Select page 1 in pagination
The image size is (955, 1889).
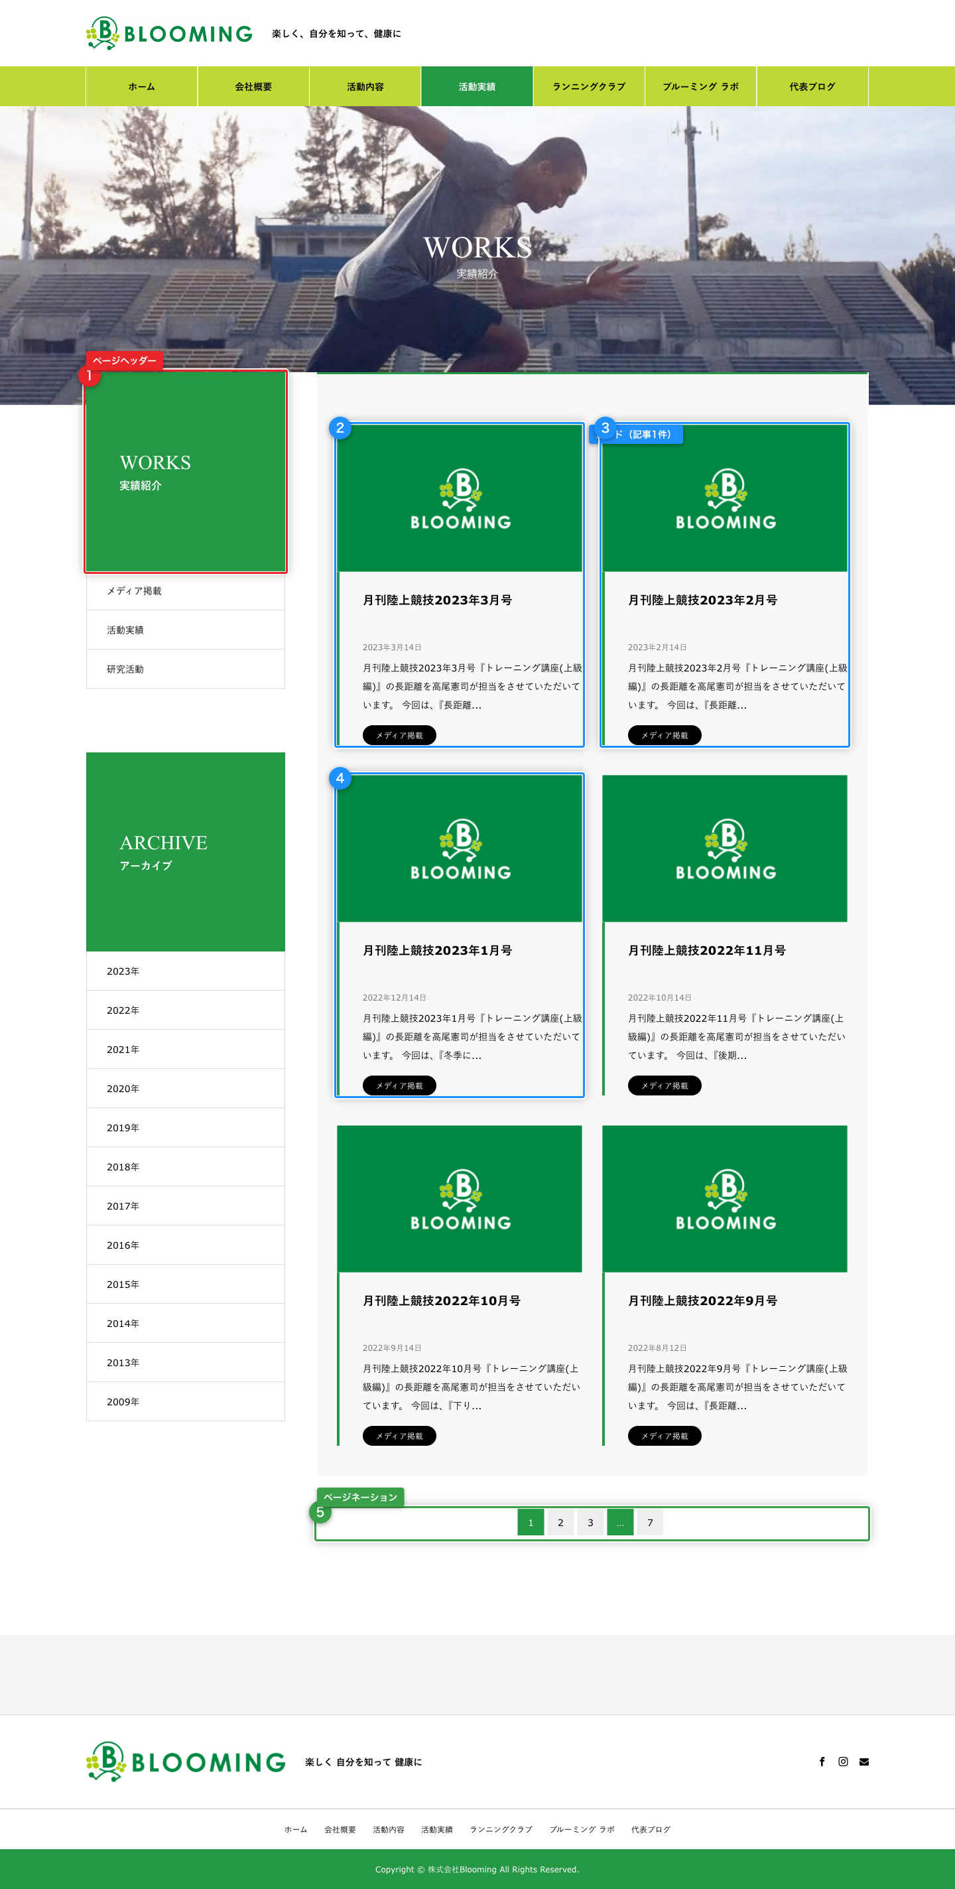pyautogui.click(x=531, y=1522)
